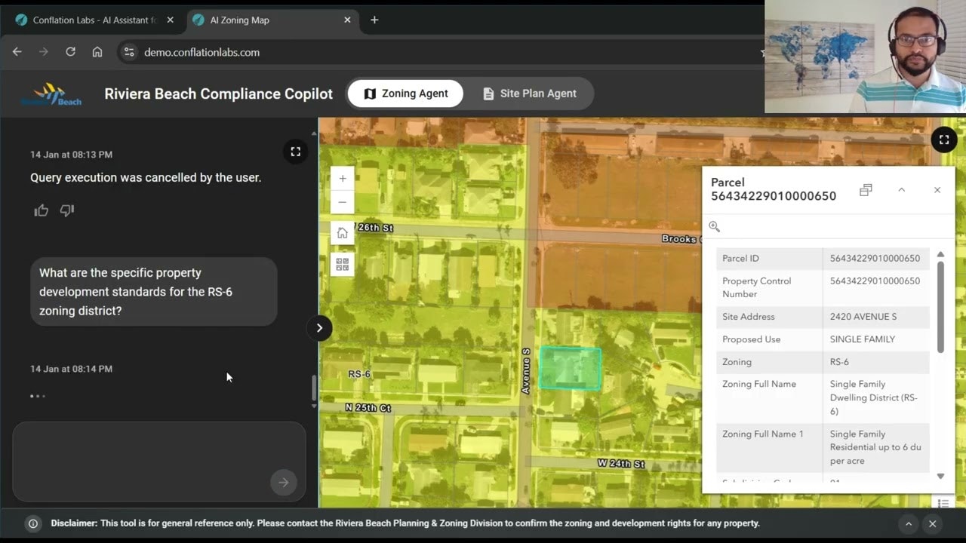Zoom to the selected parcel feature
966x543 pixels.
715,226
